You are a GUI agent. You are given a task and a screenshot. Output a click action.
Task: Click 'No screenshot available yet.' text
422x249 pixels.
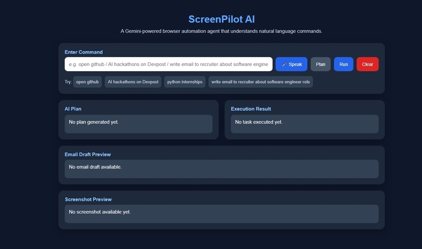[x=100, y=212]
